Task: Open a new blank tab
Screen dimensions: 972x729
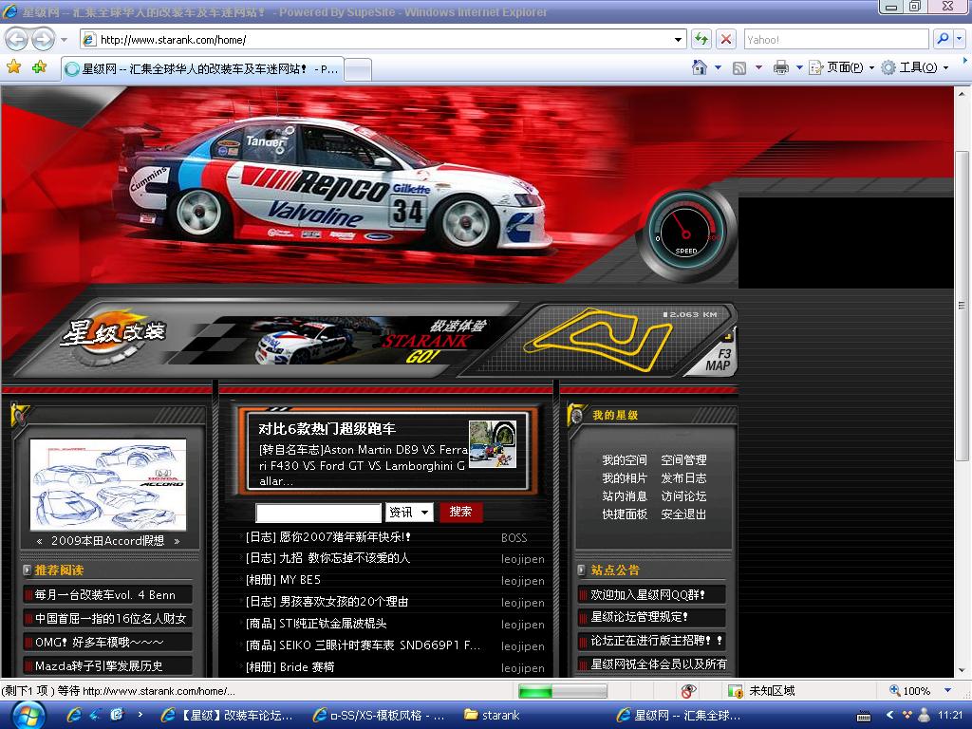Action: tap(358, 69)
